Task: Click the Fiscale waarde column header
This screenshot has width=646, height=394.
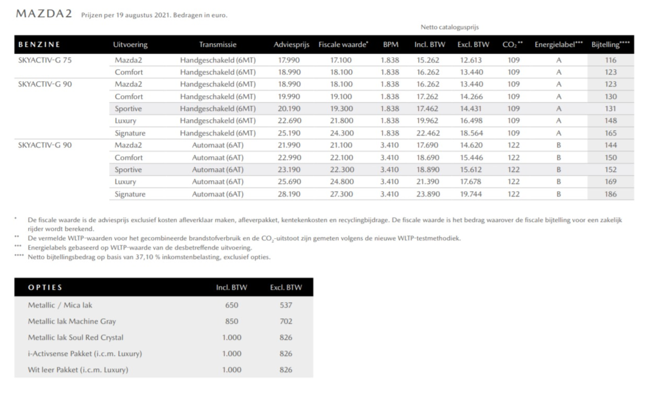Action: pos(343,45)
